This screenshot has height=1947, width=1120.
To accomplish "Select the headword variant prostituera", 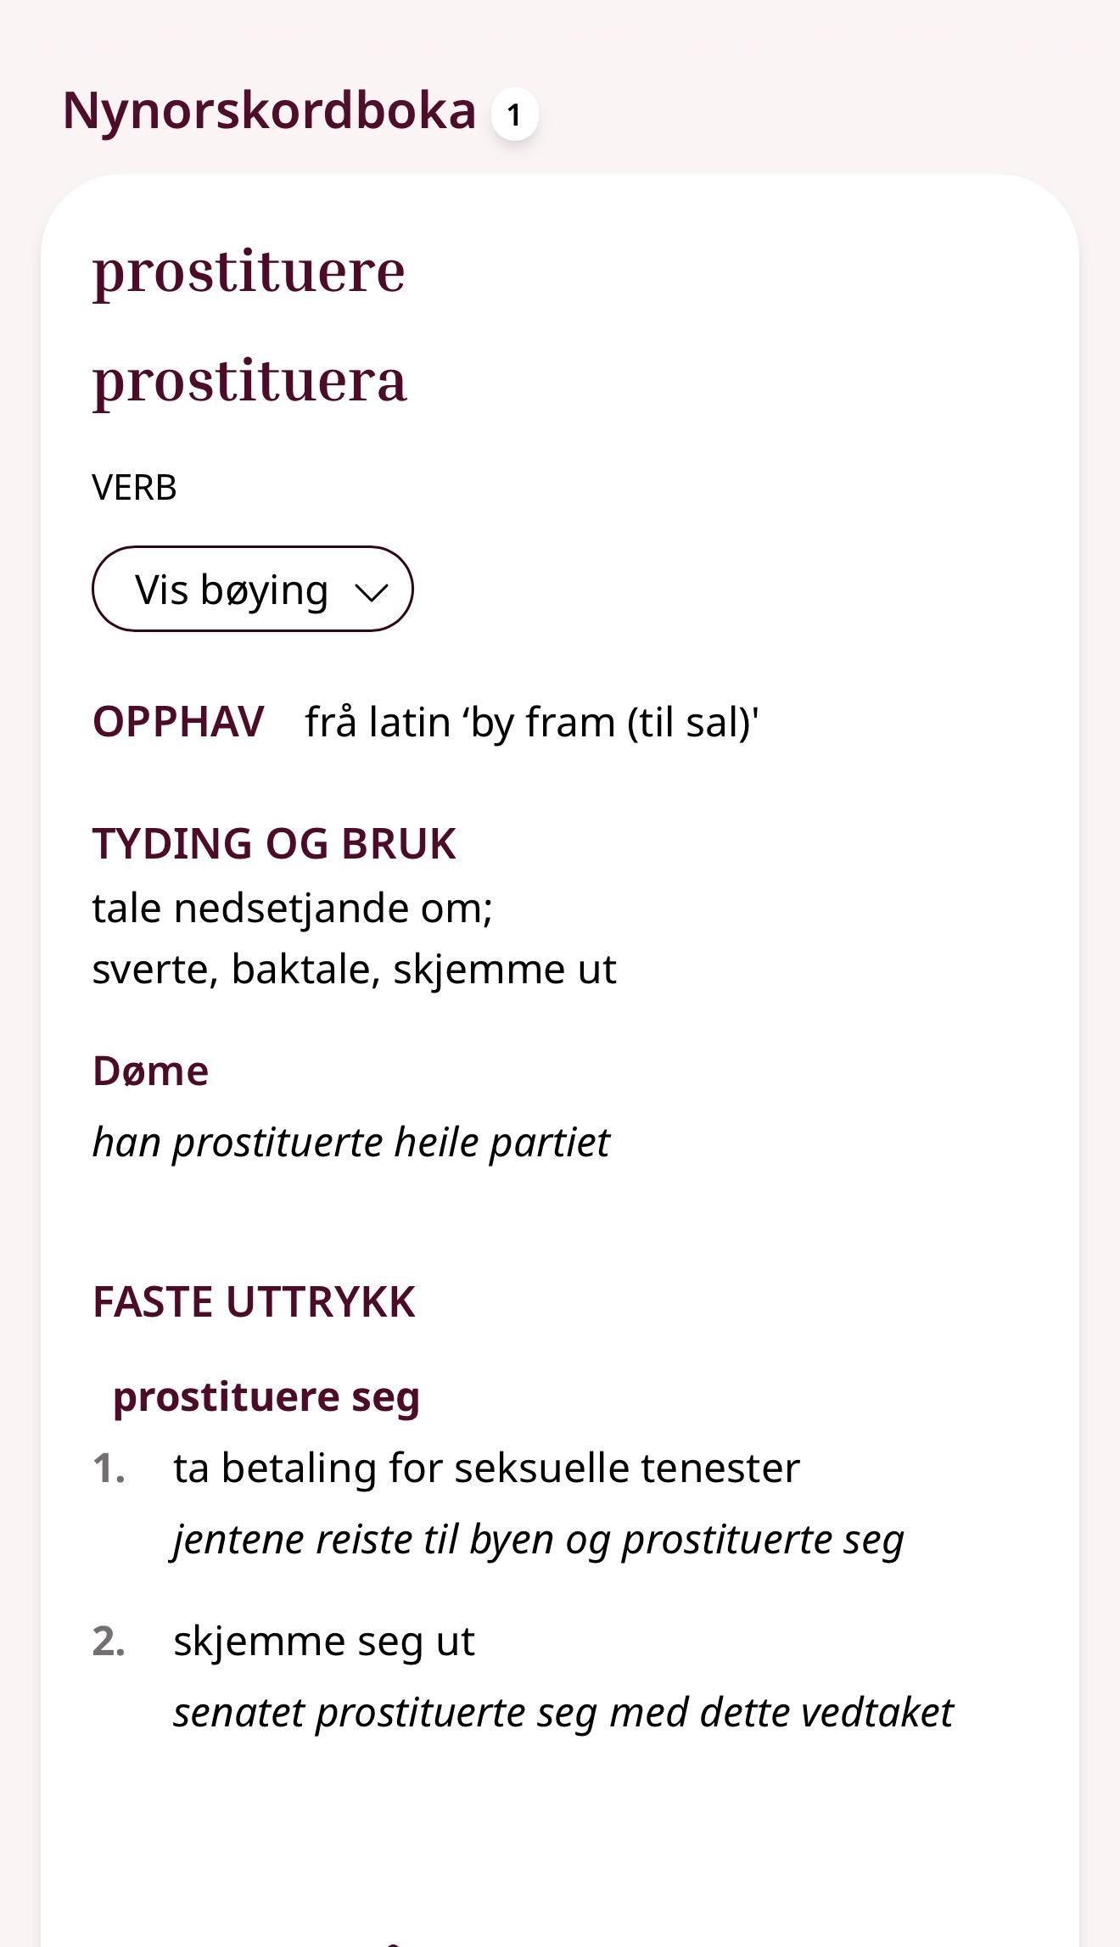I will click(x=249, y=381).
